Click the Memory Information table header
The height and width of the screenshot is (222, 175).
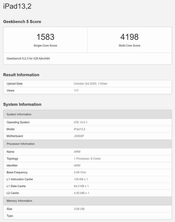click(87, 201)
